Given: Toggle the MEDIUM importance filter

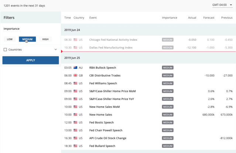Looking at the screenshot, I should [27, 39].
